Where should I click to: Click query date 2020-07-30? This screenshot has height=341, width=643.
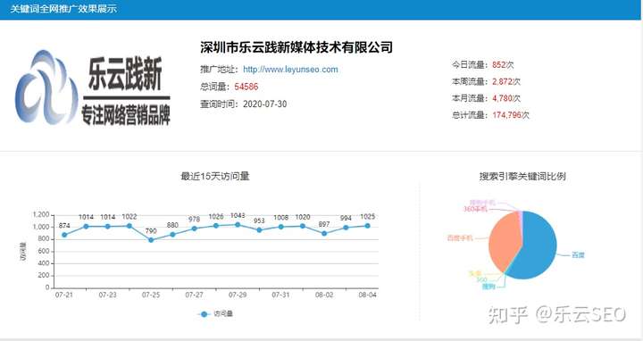click(x=264, y=104)
